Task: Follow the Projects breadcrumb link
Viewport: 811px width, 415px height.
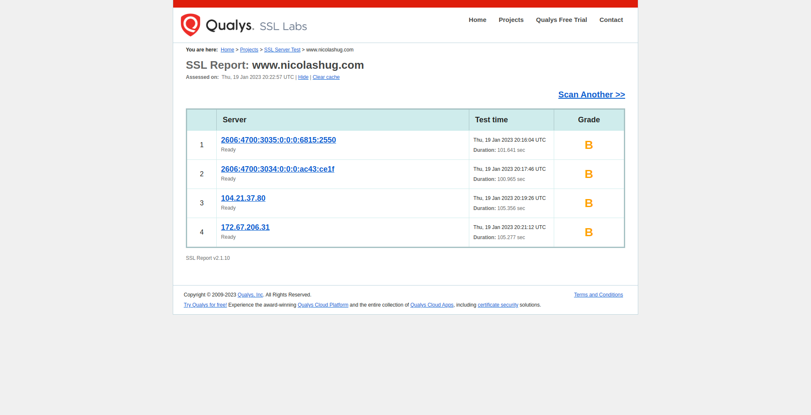Action: pyautogui.click(x=249, y=50)
